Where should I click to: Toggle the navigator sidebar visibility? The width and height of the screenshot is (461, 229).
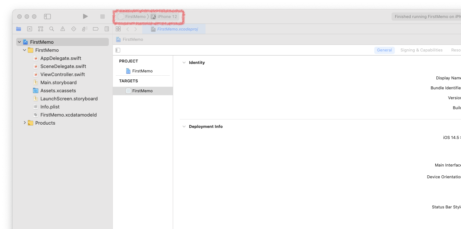click(47, 17)
